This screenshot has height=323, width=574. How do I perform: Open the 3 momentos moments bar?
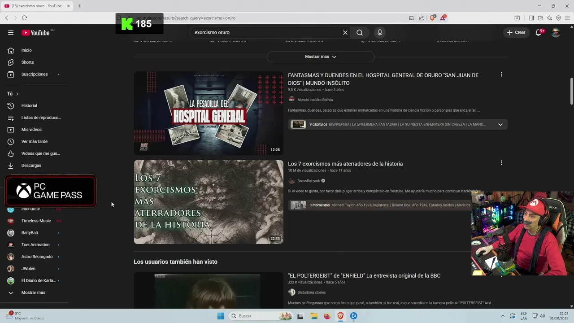coord(380,205)
